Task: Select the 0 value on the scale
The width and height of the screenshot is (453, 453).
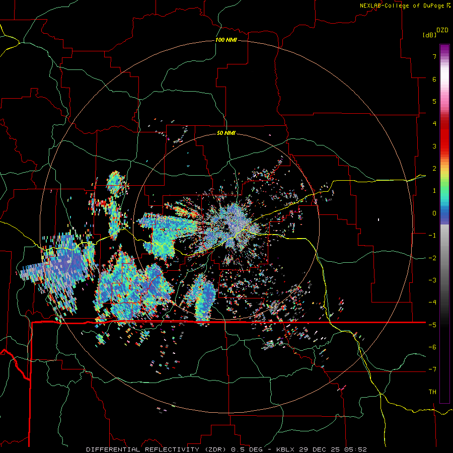Action: 434,213
